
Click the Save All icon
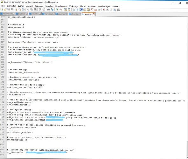(12, 10)
